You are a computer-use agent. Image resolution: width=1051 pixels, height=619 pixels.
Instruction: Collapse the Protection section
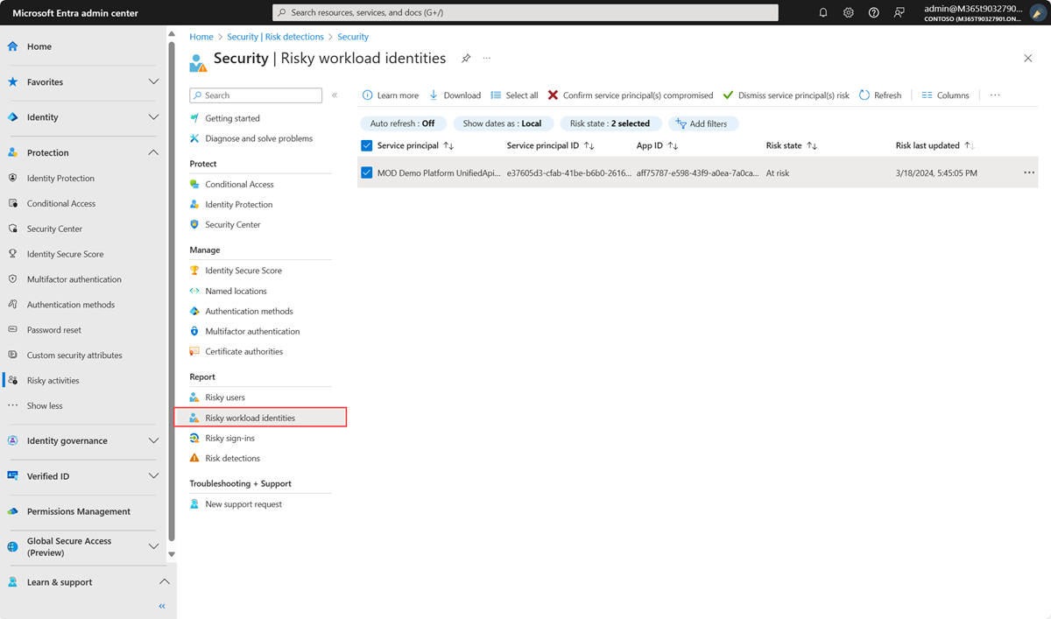pos(153,152)
